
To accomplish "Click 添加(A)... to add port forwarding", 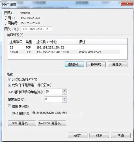I will point(74,64).
